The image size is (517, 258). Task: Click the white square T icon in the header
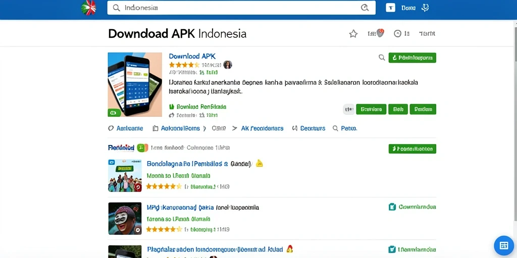point(390,8)
